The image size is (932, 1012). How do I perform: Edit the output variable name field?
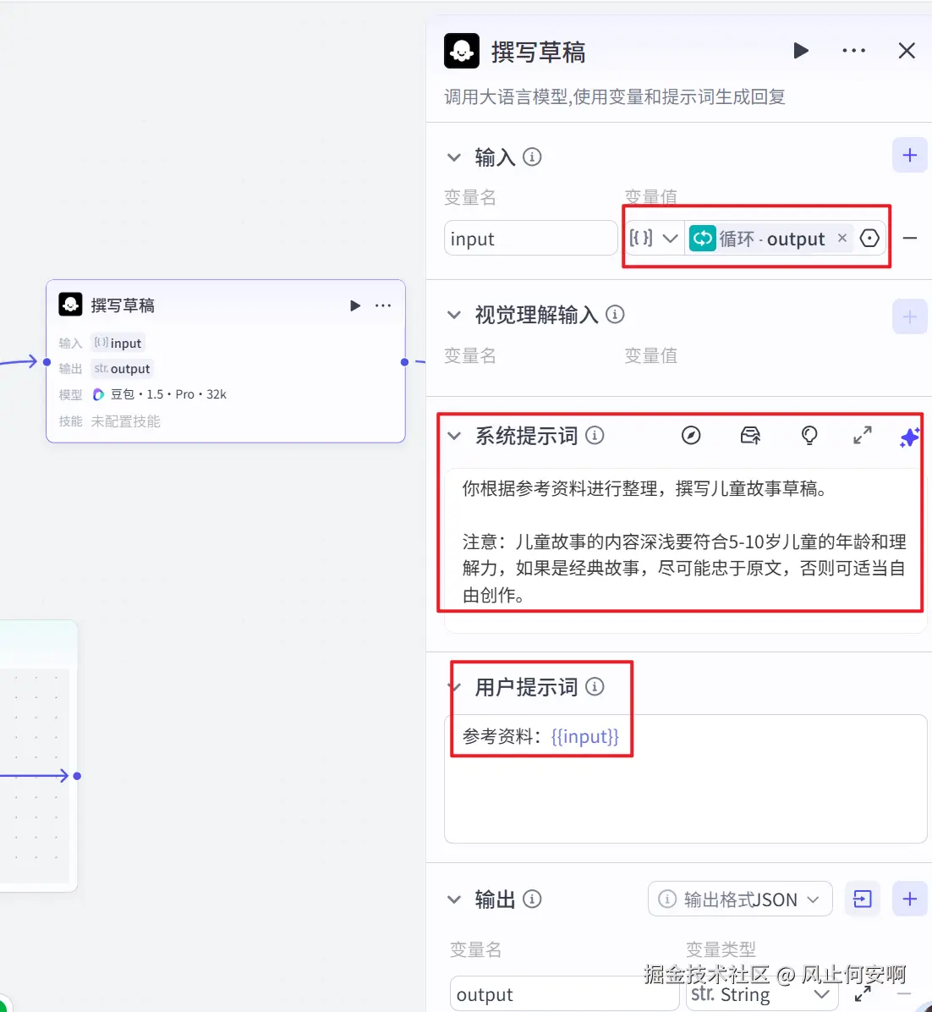tap(564, 994)
